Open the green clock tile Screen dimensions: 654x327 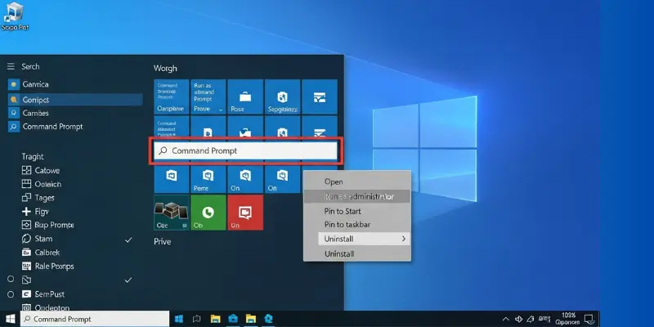point(208,213)
